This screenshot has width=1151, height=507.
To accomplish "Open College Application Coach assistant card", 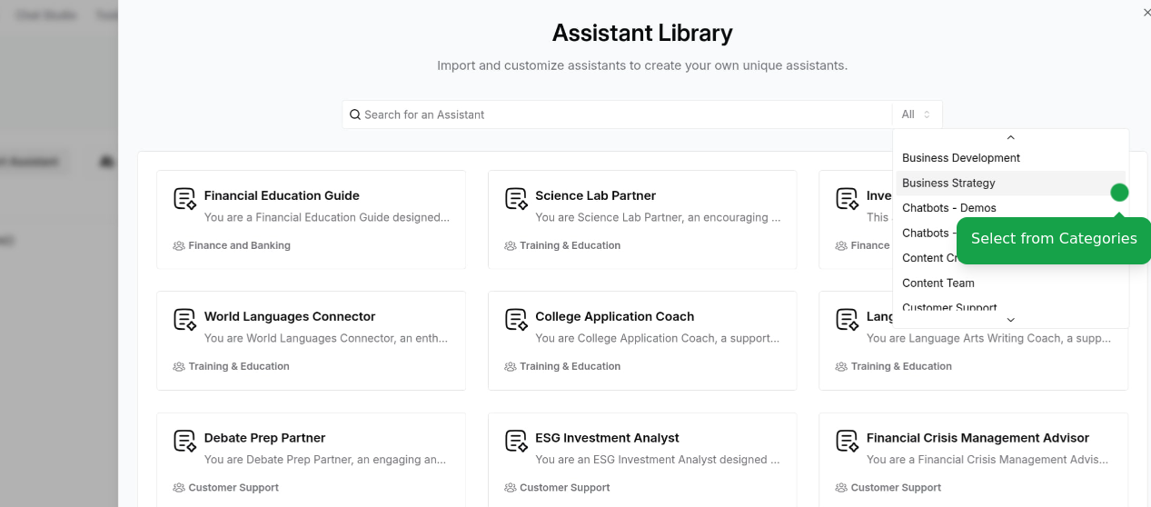I will 642,341.
